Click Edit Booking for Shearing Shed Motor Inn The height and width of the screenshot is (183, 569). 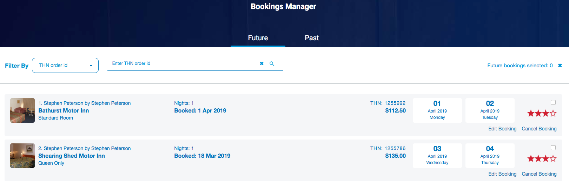pyautogui.click(x=502, y=174)
